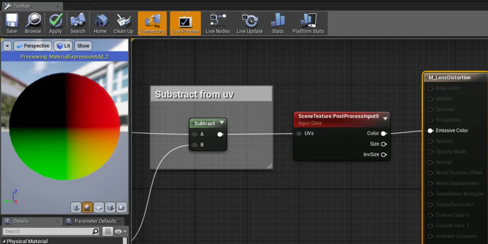Apply material changes with the Apply icon
Image resolution: width=488 pixels, height=244 pixels.
[x=56, y=23]
